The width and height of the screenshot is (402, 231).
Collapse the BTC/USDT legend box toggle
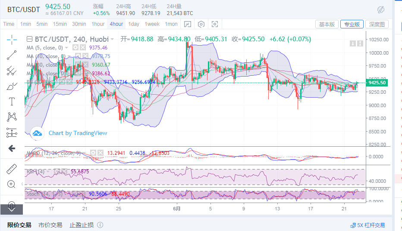pos(29,39)
